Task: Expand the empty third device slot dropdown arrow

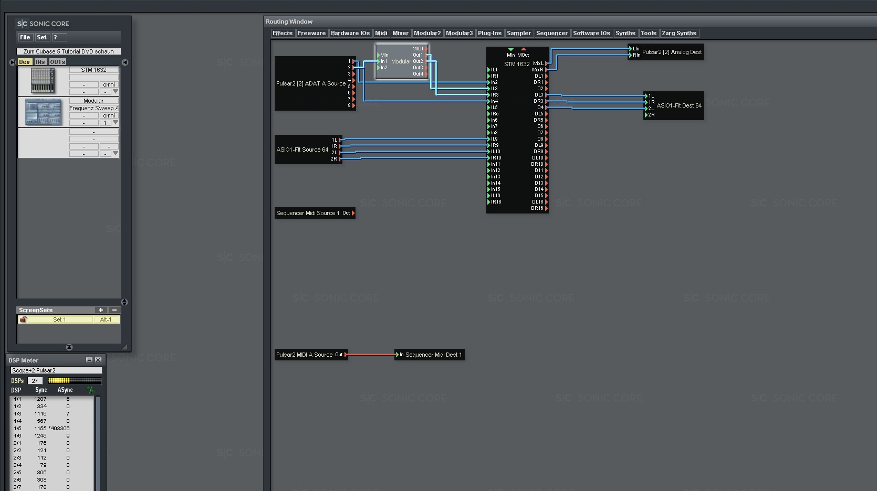Action: click(116, 154)
